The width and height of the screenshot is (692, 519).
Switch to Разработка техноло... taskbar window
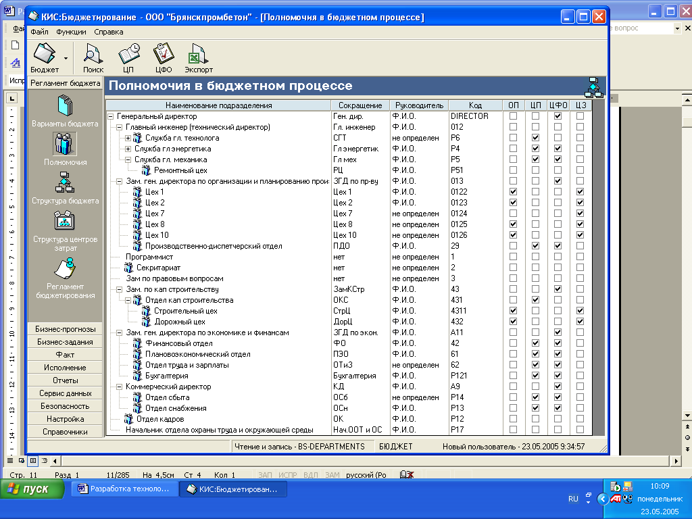[124, 489]
